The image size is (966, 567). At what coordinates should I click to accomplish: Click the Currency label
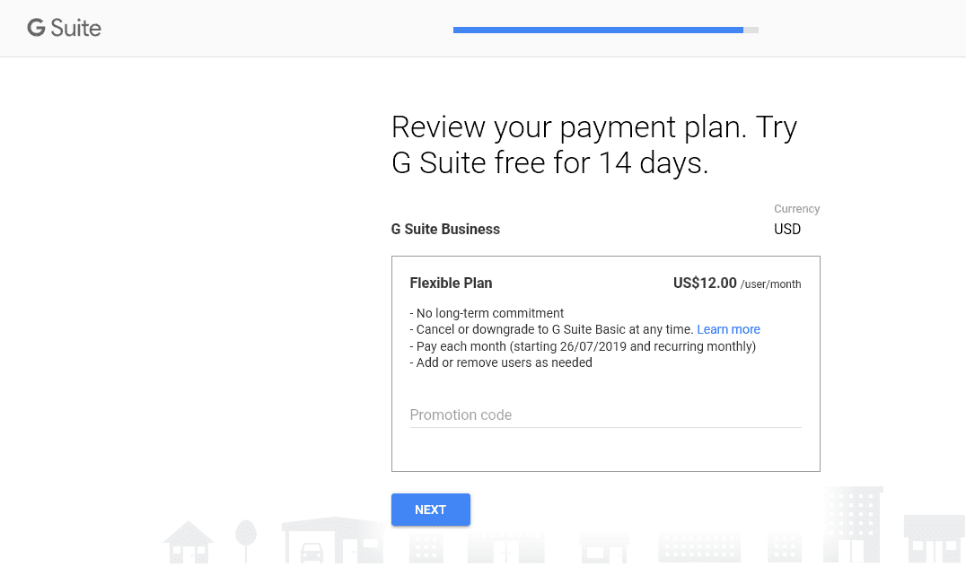click(x=796, y=209)
